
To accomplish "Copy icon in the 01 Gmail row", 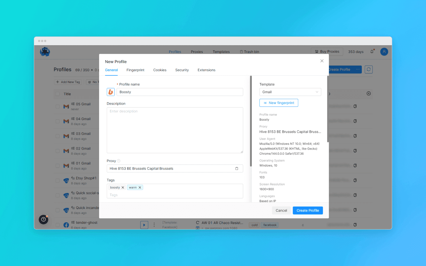I will click(x=355, y=165).
